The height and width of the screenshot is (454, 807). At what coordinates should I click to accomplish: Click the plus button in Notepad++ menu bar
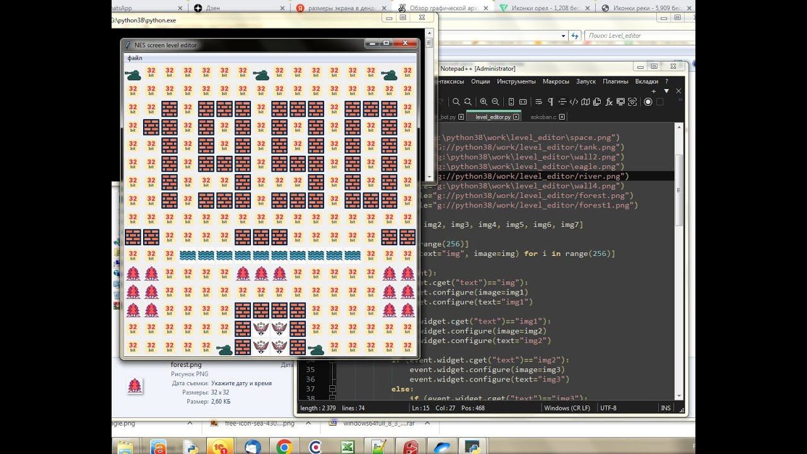(654, 91)
